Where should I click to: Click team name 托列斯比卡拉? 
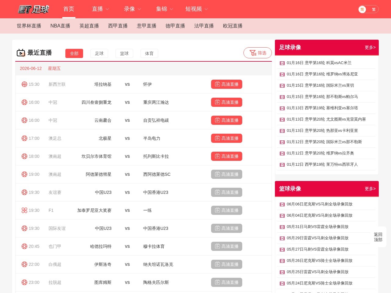click(x=156, y=156)
